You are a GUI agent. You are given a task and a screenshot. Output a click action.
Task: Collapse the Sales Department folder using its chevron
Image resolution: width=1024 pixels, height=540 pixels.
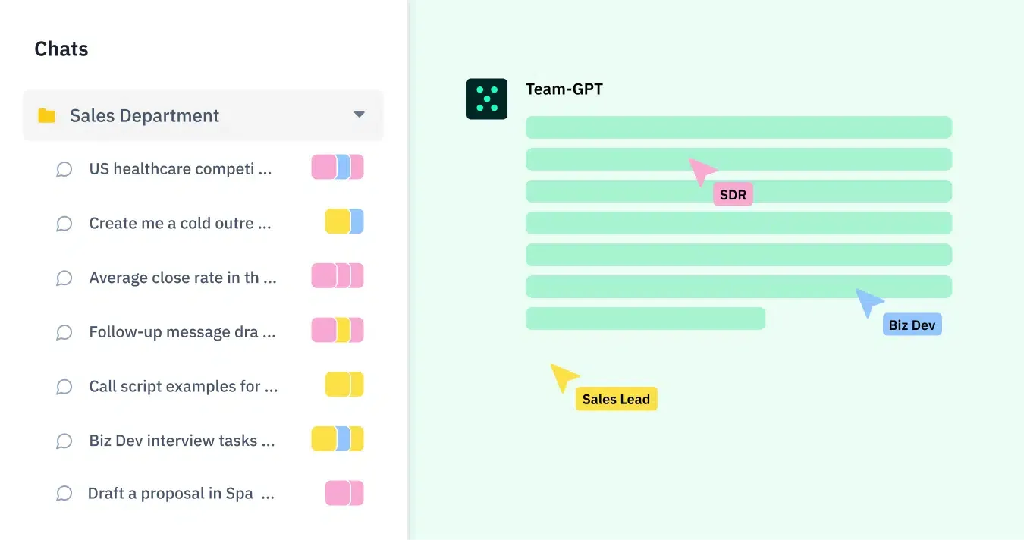(358, 115)
